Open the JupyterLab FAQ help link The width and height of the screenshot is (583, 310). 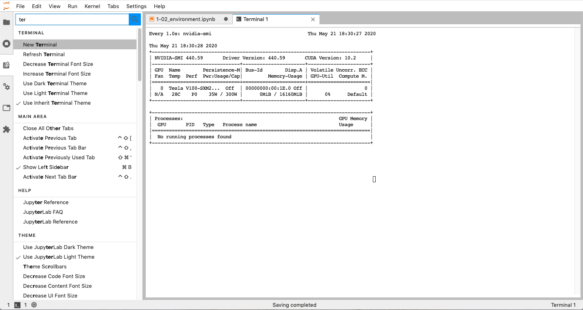pyautogui.click(x=43, y=212)
